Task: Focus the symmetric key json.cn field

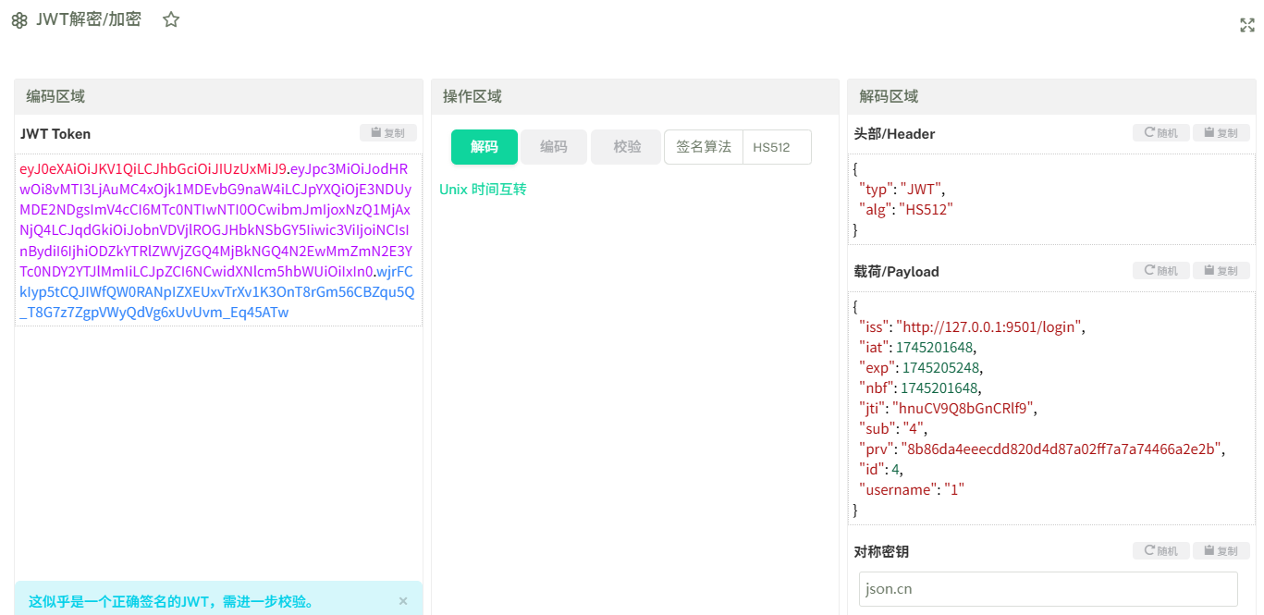Action: 1049,589
